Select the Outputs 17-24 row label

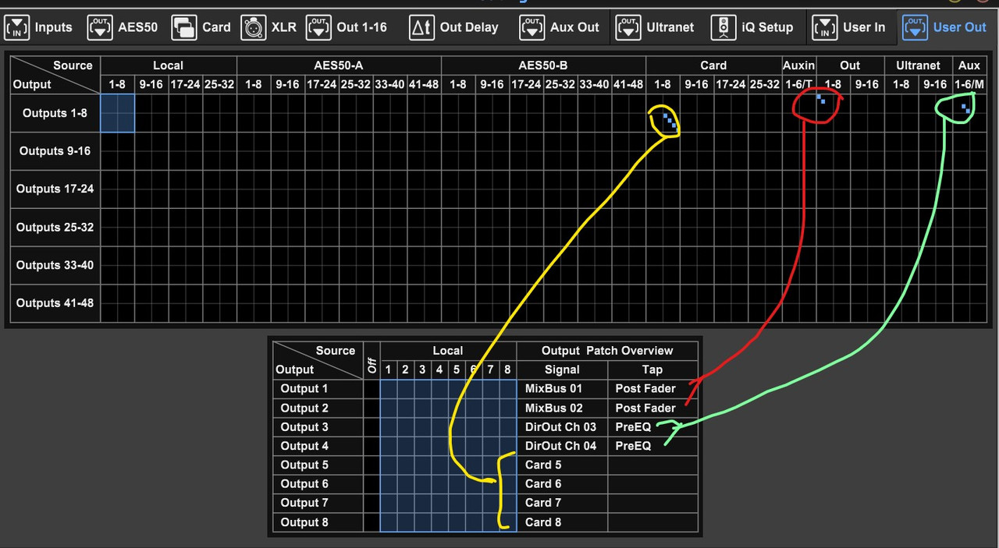point(55,189)
